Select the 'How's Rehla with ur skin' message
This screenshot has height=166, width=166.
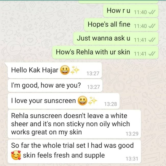click(105, 52)
